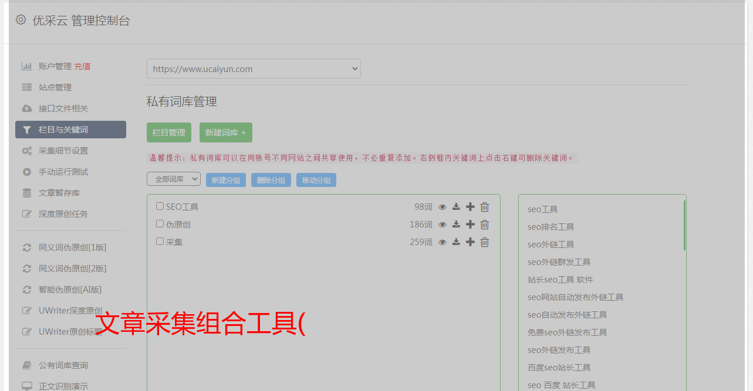Tick the 伪原创 library checkbox
The image size is (753, 391).
coord(160,224)
